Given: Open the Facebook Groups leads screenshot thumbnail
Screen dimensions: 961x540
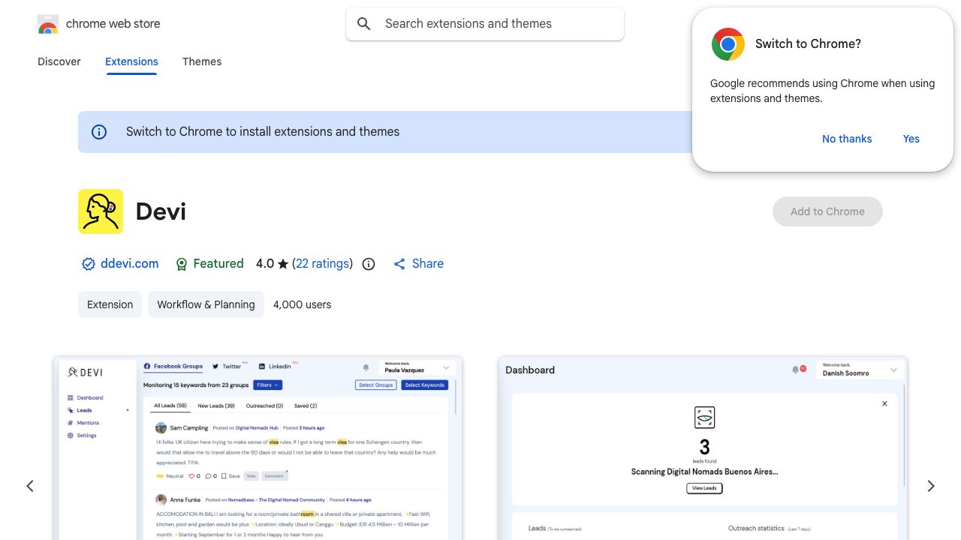Looking at the screenshot, I should click(258, 448).
